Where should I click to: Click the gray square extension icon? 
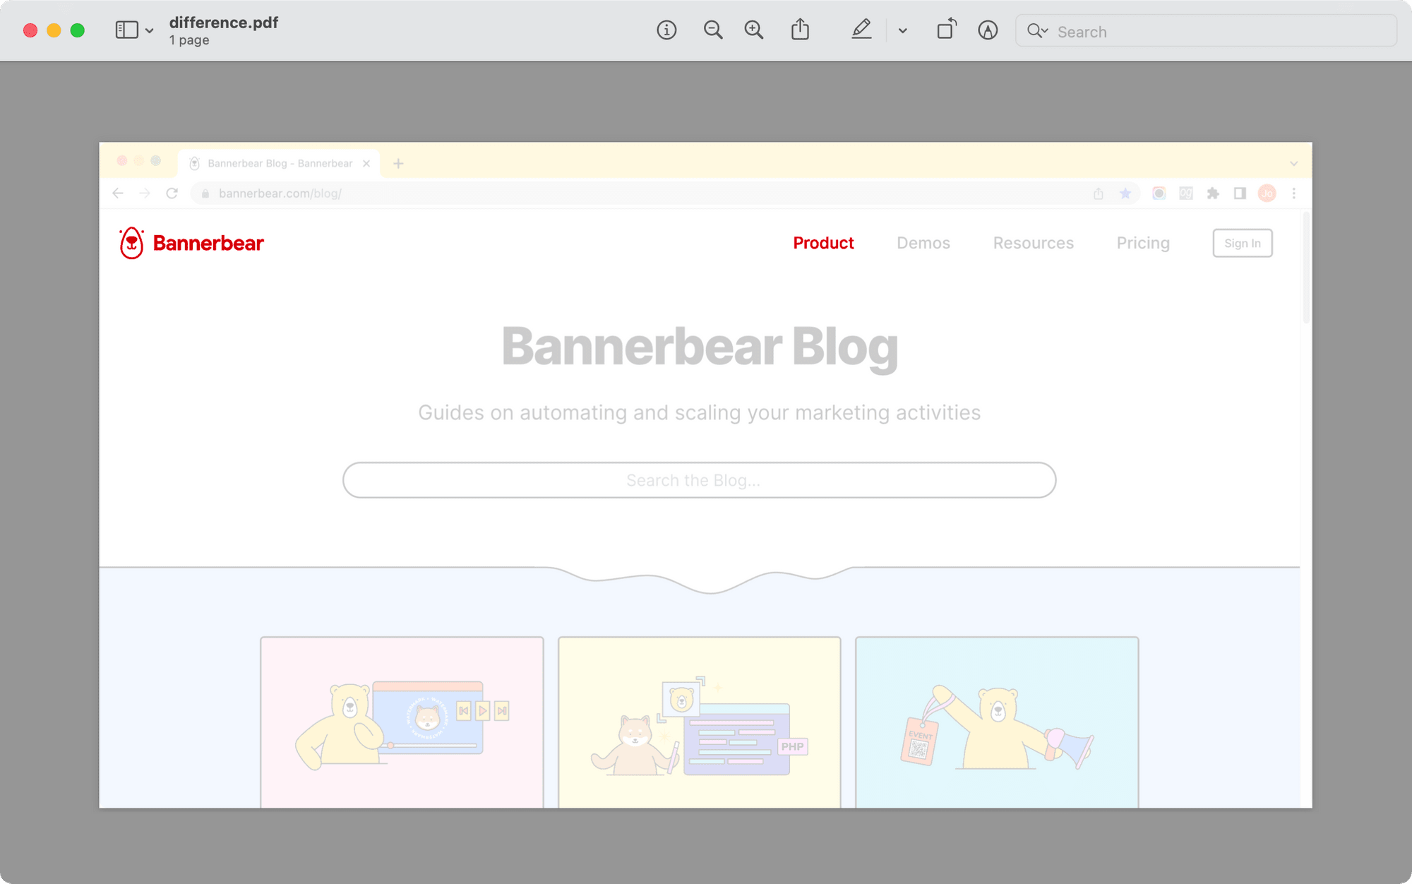click(x=1186, y=193)
